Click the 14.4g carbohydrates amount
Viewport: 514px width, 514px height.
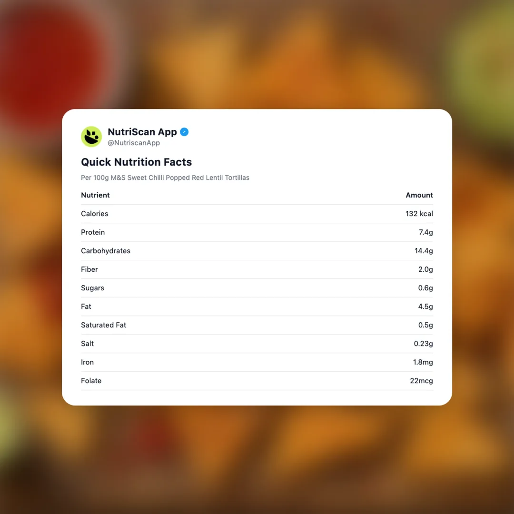424,251
